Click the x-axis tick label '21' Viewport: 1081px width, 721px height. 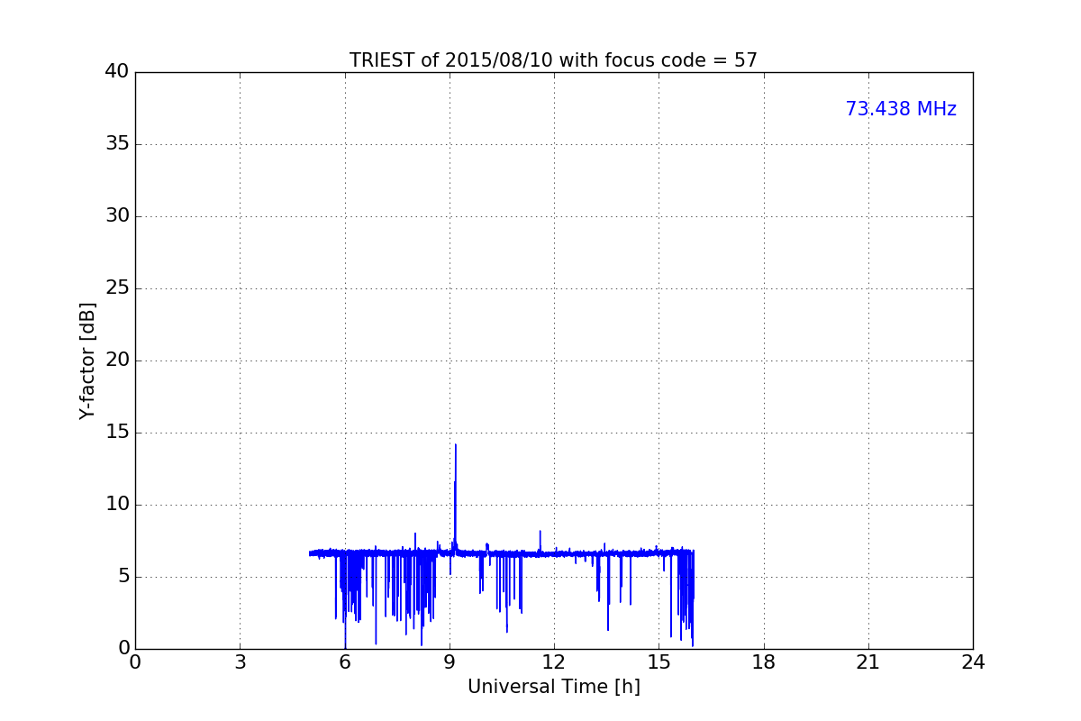(868, 662)
